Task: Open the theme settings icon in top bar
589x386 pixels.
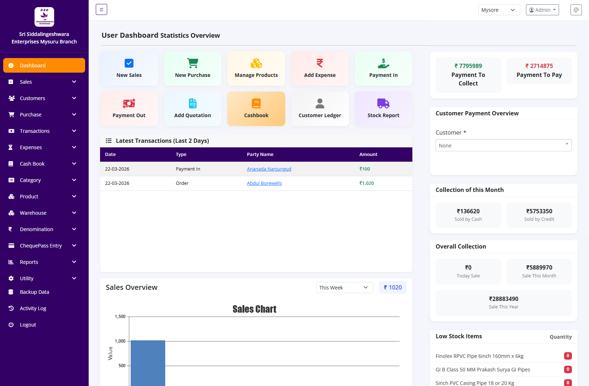Action: 576,10
